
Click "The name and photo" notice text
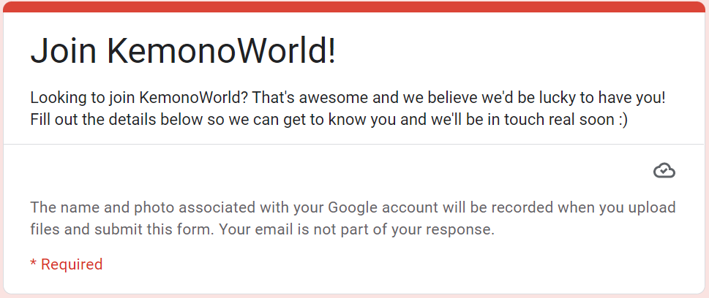click(94, 207)
